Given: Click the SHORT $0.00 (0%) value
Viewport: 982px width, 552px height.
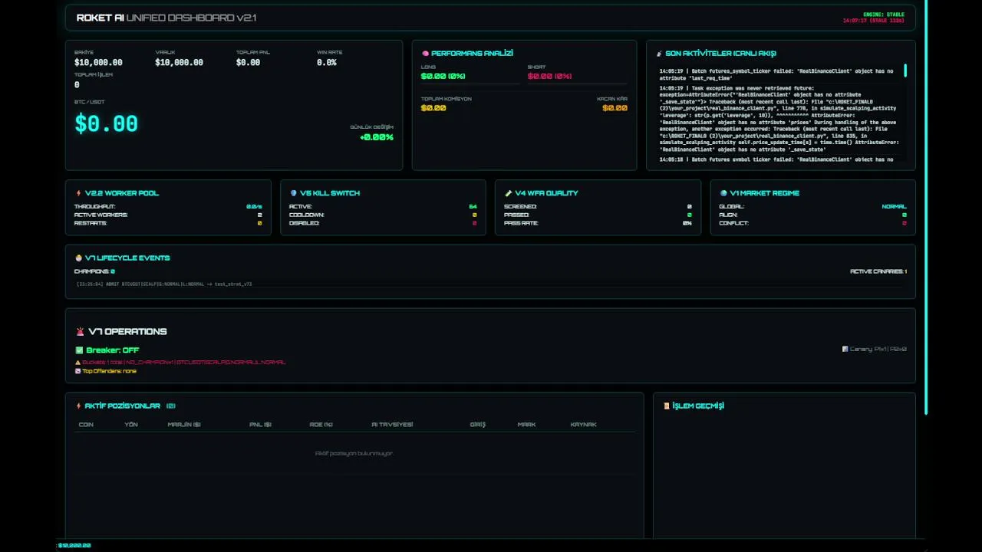Looking at the screenshot, I should tap(549, 77).
